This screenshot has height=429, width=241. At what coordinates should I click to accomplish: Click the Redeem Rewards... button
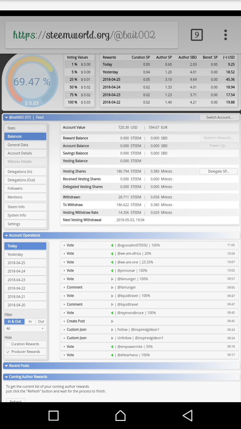(219, 138)
